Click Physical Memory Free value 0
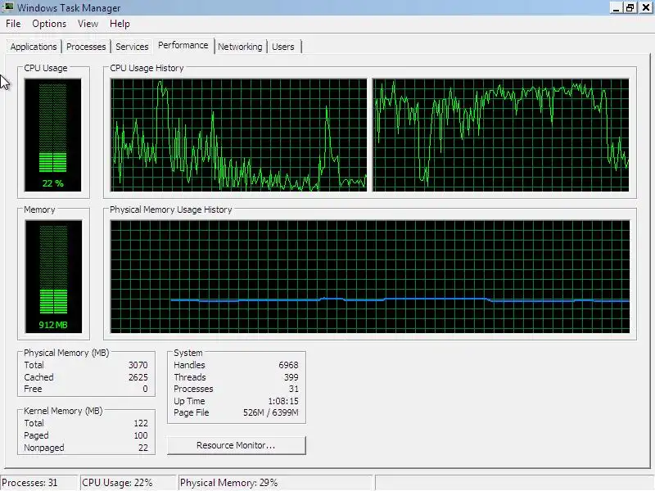Screen dimensions: 655x491 click(145, 390)
